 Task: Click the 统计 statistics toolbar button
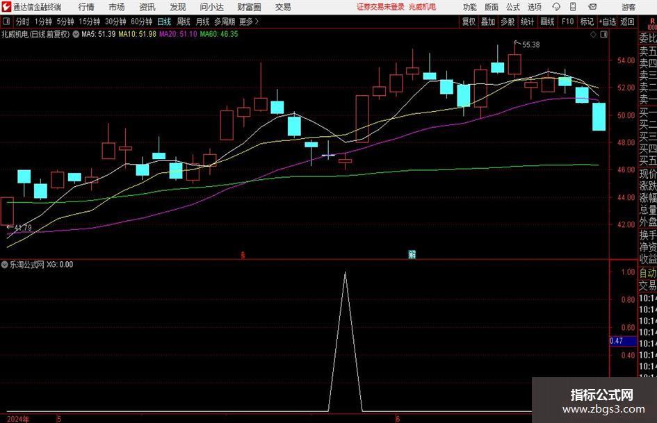(527, 22)
